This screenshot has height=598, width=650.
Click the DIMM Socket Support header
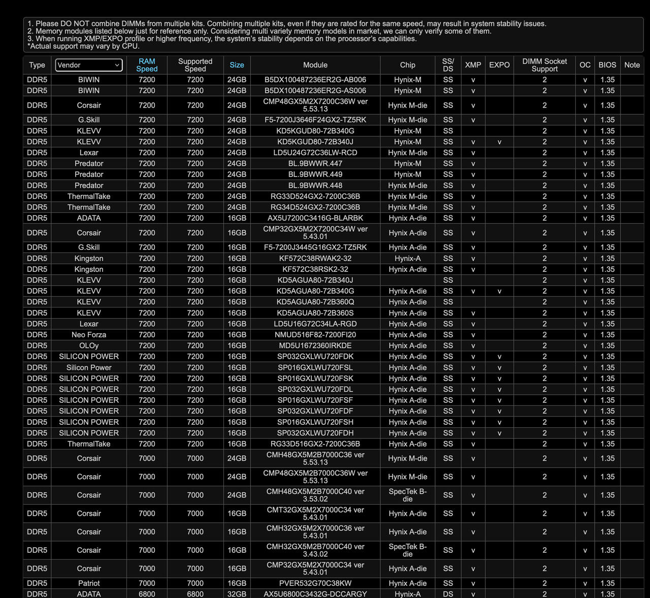point(544,65)
